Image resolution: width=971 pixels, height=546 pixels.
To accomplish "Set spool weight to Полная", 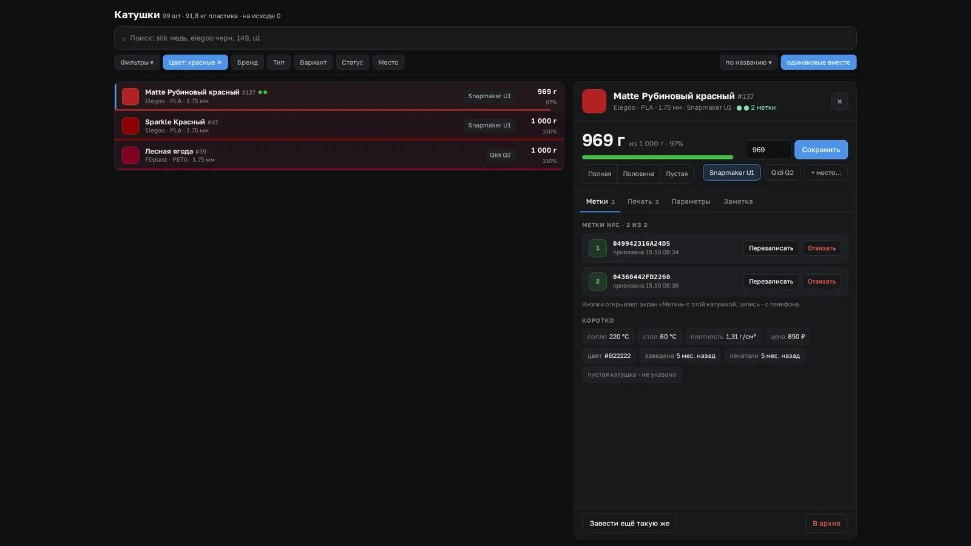I will [600, 174].
